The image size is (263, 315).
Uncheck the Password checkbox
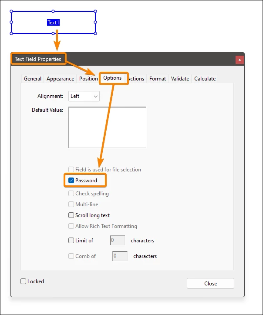point(71,181)
